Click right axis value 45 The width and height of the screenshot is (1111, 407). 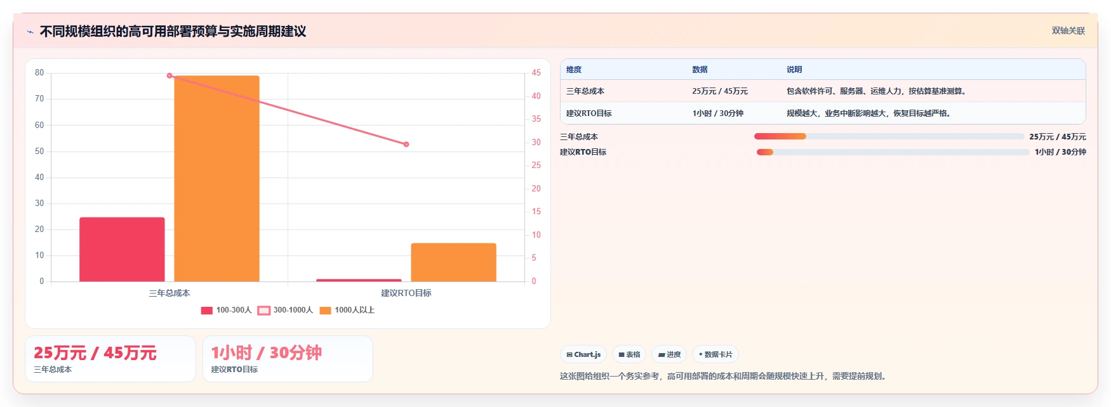[536, 73]
